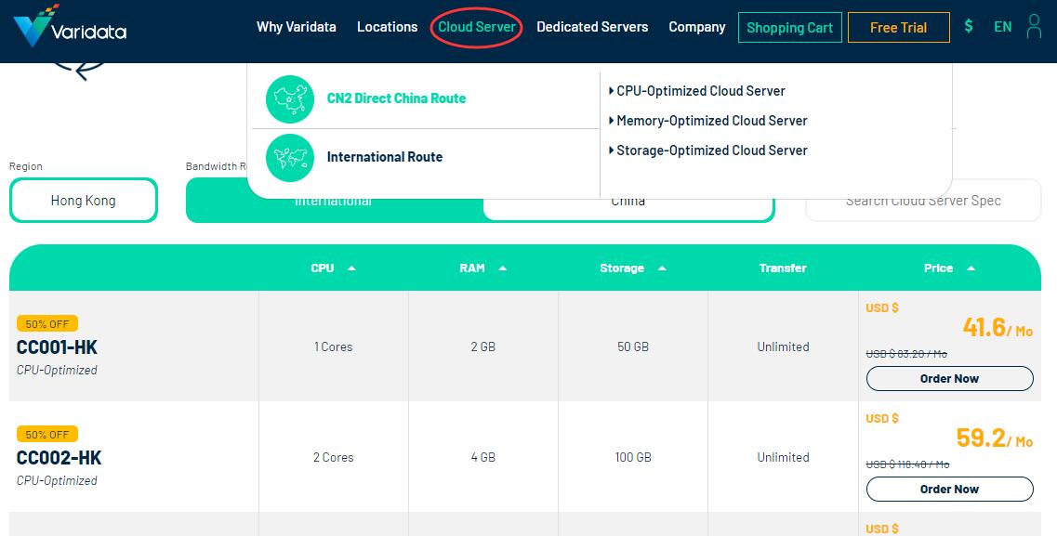Open the Company menu

tap(697, 27)
